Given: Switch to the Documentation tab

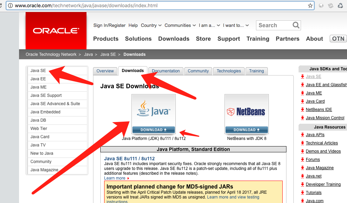Looking at the screenshot, I should click(x=166, y=71).
